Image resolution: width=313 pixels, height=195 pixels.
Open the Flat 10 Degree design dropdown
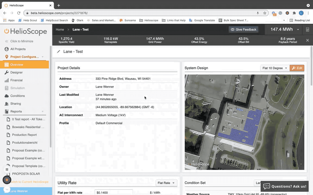(275, 68)
